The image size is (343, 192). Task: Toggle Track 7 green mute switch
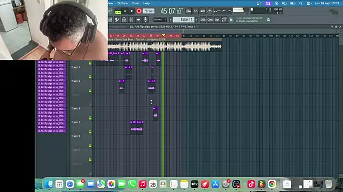point(90,132)
